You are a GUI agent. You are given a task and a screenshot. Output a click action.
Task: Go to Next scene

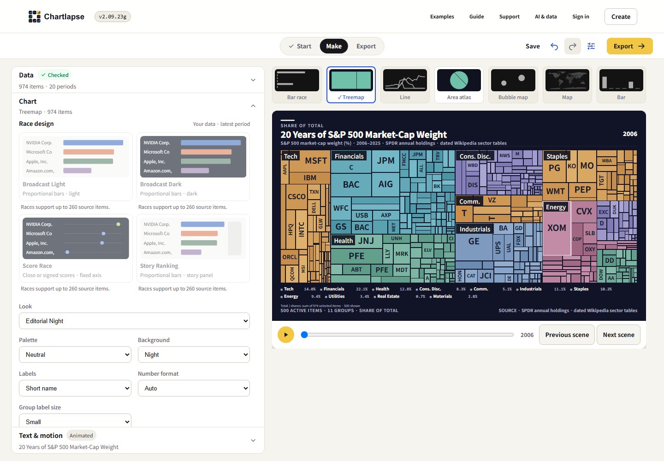tap(619, 335)
